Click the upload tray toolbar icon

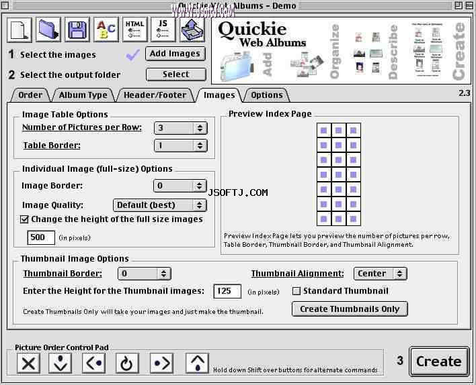(x=192, y=30)
